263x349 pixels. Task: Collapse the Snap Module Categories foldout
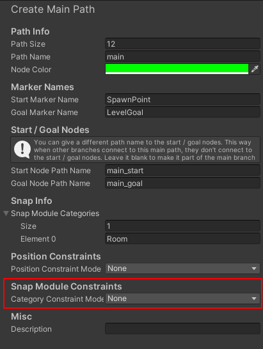6,213
